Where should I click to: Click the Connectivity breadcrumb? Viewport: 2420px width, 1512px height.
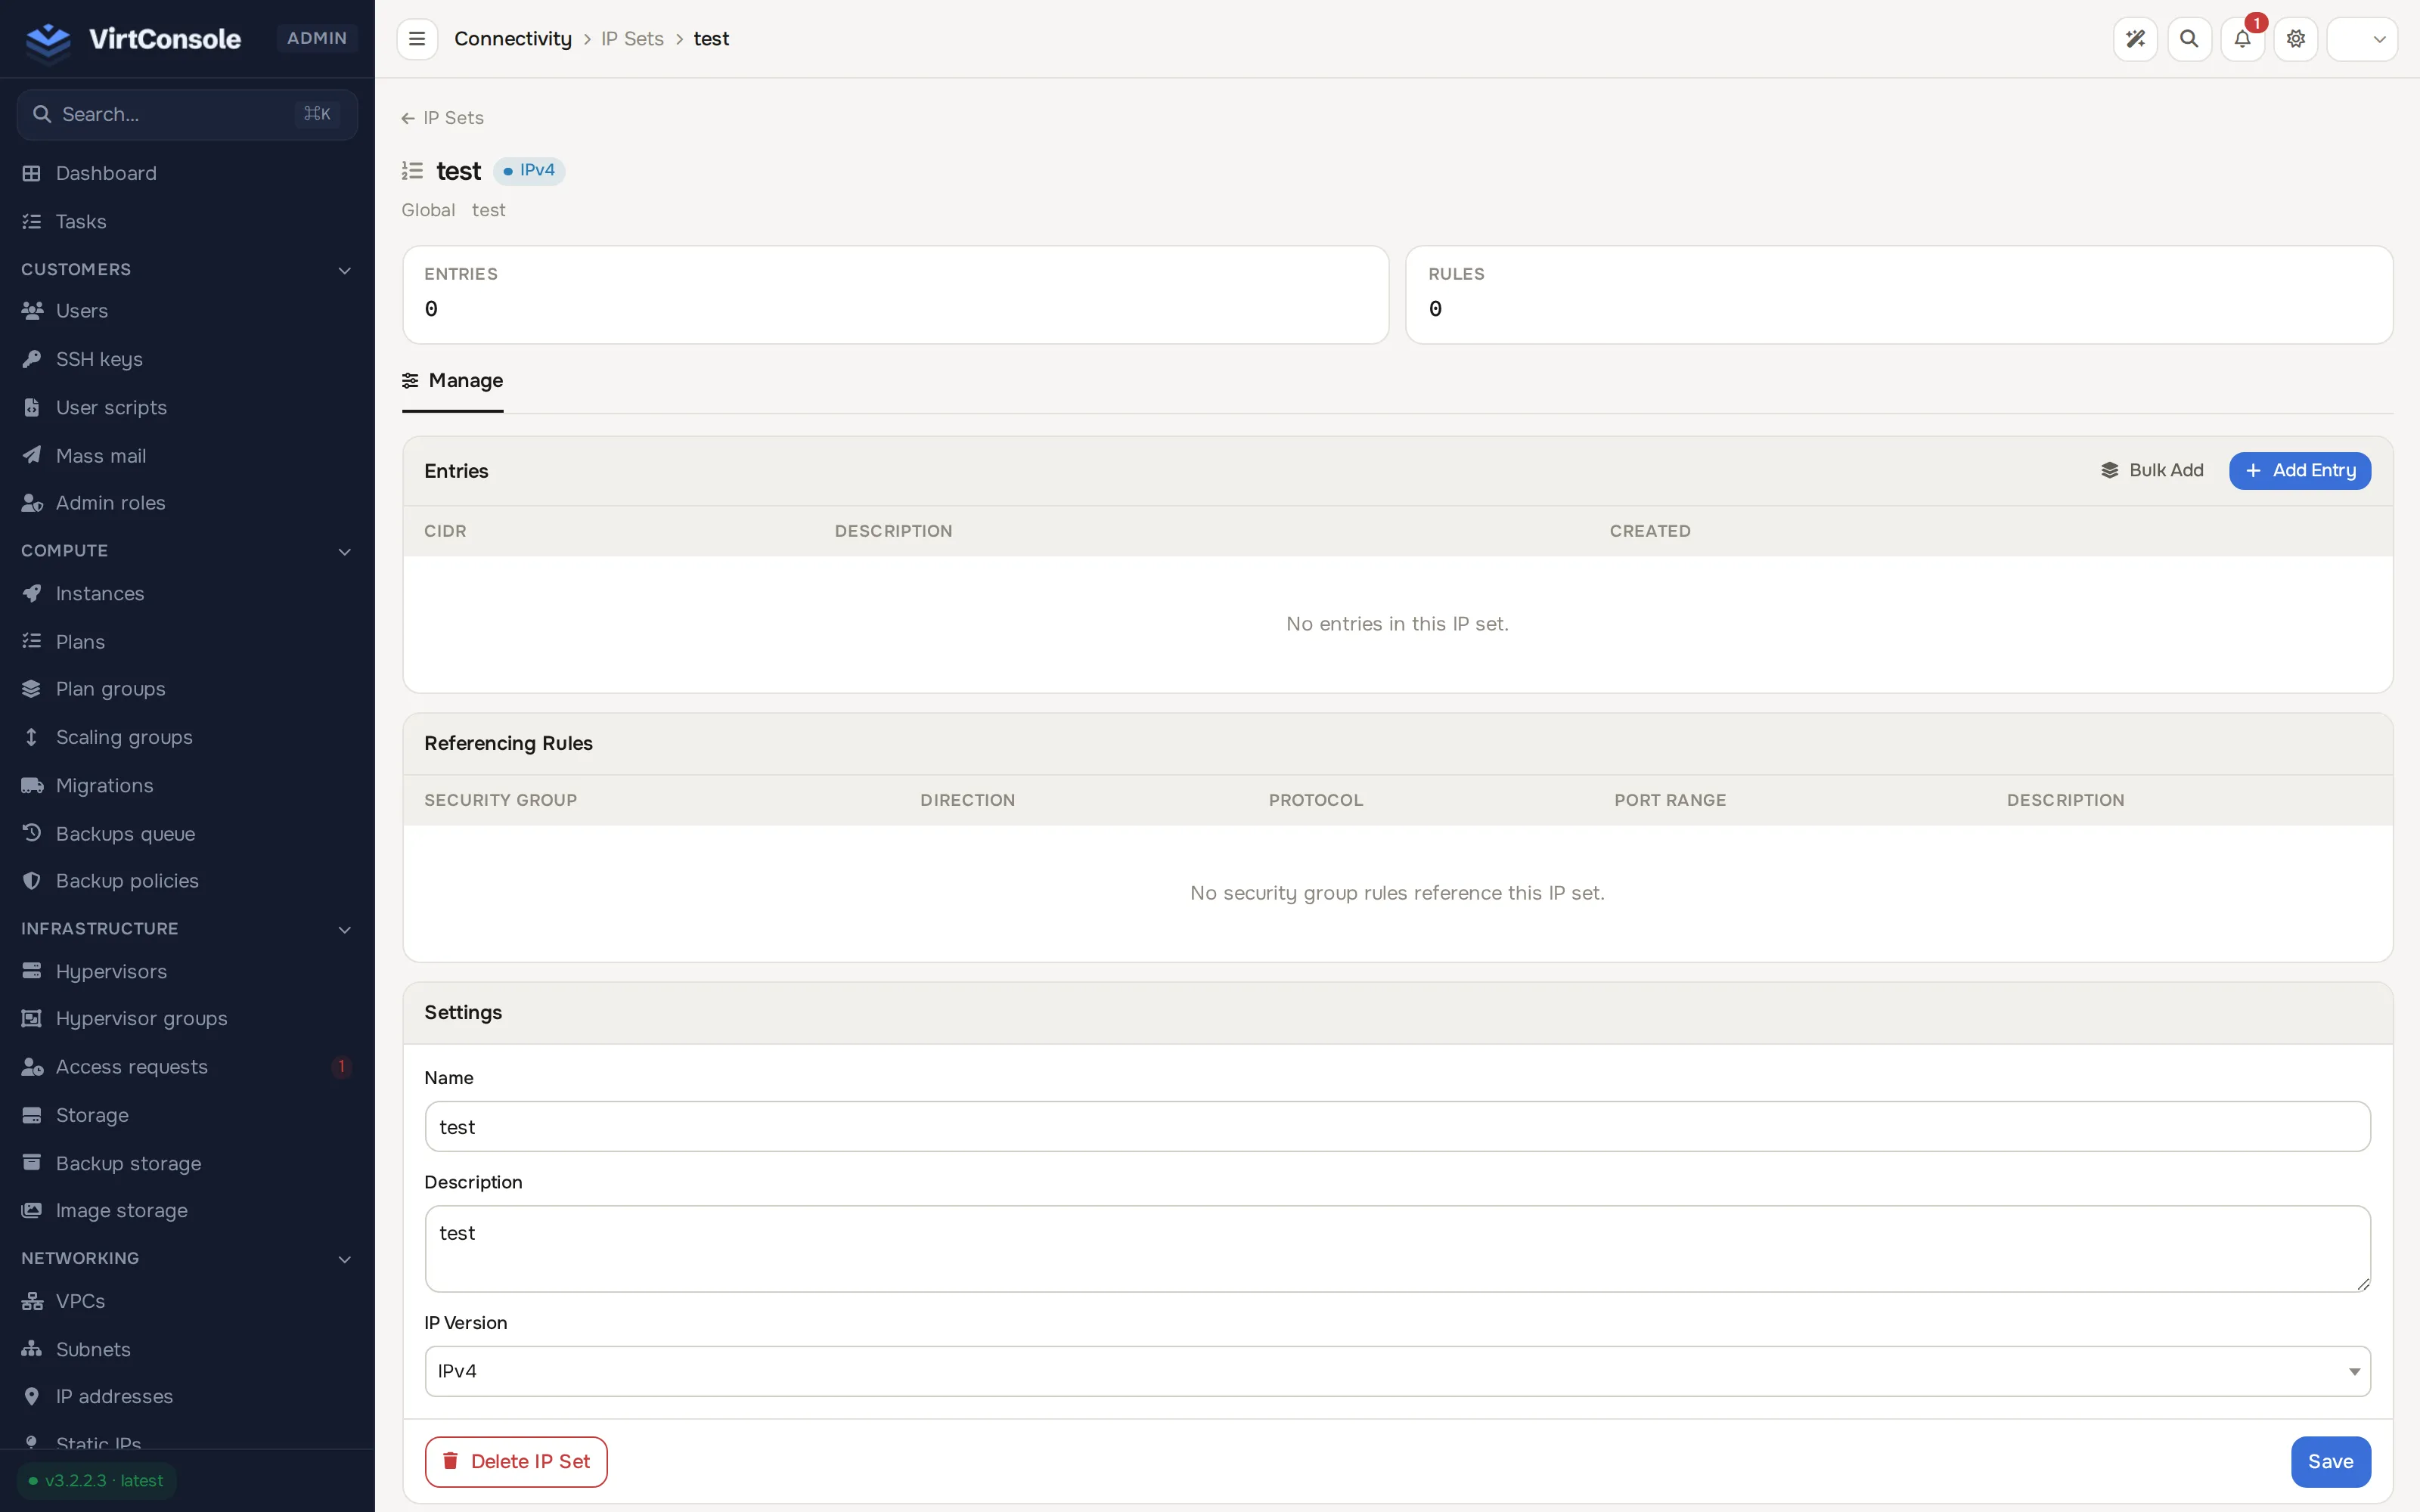pos(513,39)
